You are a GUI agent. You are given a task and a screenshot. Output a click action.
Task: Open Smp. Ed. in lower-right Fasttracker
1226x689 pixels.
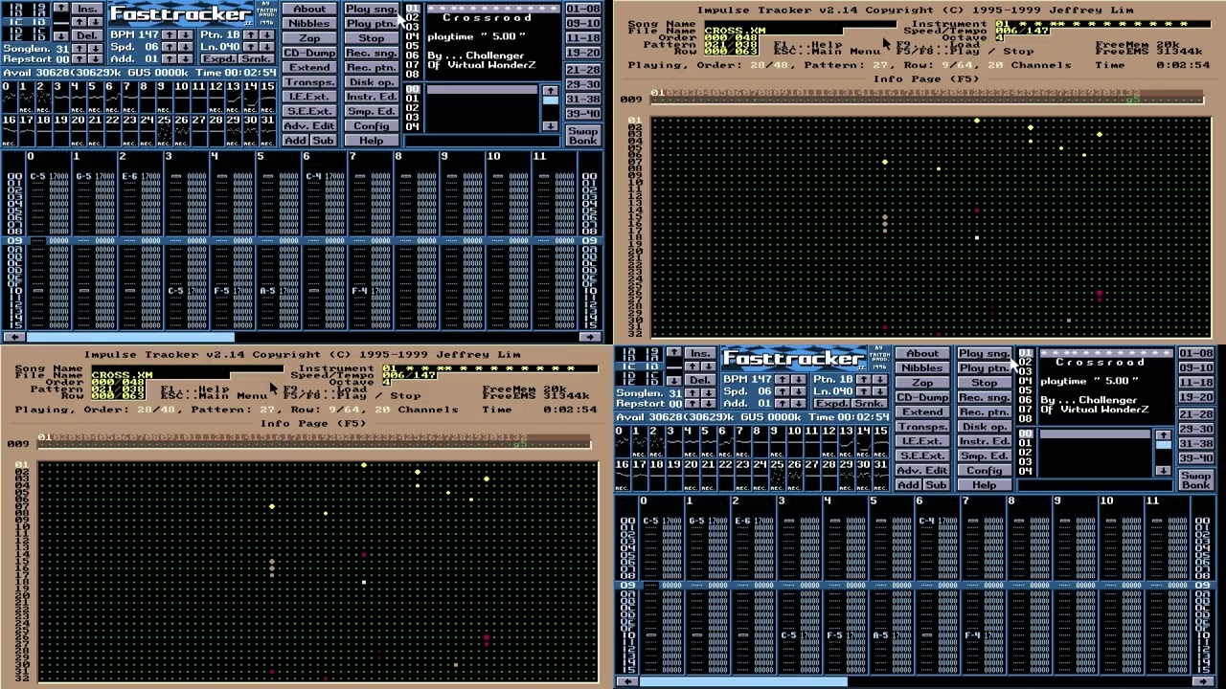coord(985,456)
